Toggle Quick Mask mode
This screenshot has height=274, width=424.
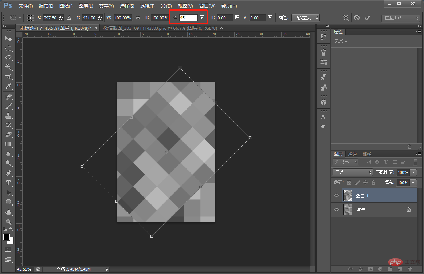click(8, 249)
